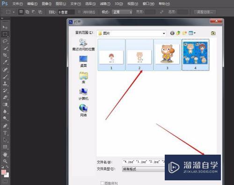This screenshot has height=185, width=234.
Task: Select the Pen tool
Action: coord(5,126)
